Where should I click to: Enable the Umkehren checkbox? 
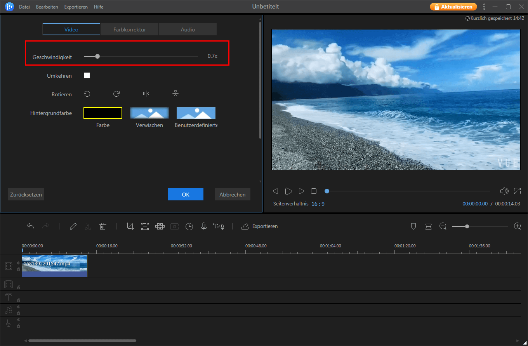pos(87,75)
